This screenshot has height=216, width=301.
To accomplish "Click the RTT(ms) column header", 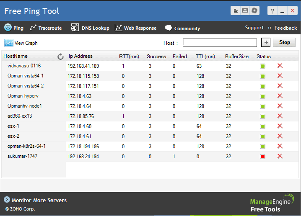I will 129,57.
